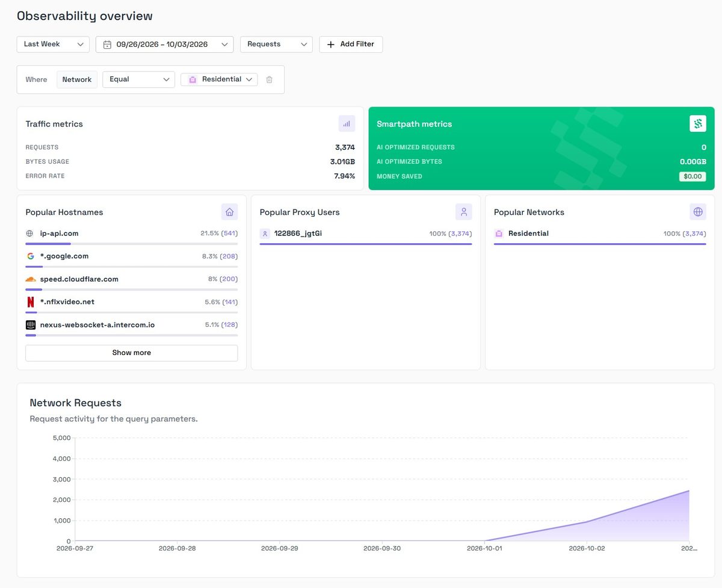Viewport: 722px width, 588px height.
Task: Click the 2026-10-02 chart axis label
Action: 587,548
